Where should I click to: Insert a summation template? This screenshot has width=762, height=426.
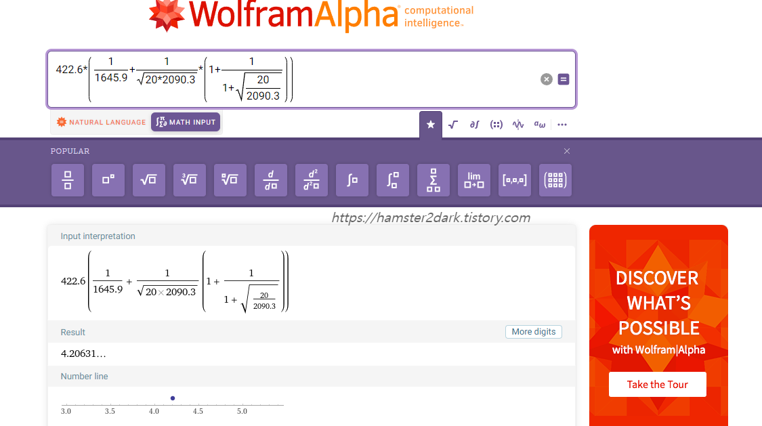[433, 180]
